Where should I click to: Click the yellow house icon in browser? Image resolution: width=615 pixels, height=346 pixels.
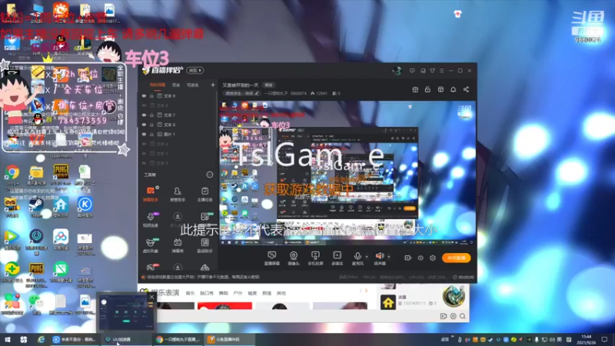pyautogui.click(x=388, y=302)
